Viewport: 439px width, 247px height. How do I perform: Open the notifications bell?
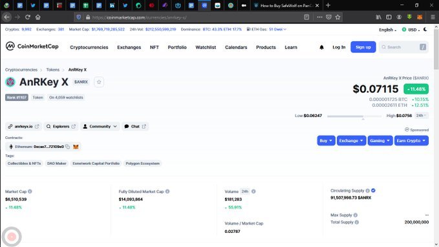[321, 47]
